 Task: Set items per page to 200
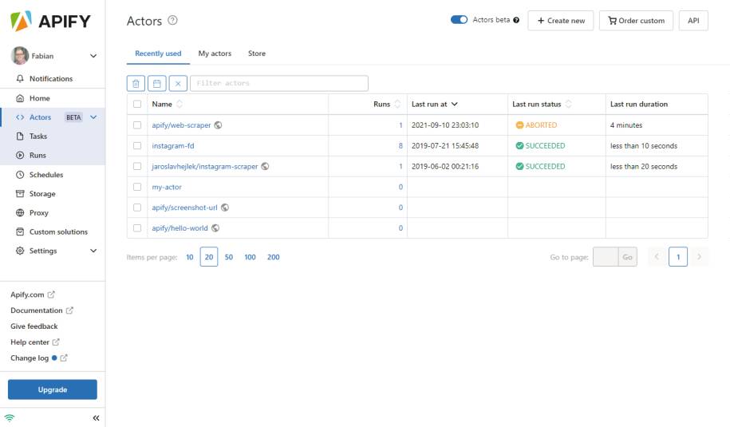[274, 257]
